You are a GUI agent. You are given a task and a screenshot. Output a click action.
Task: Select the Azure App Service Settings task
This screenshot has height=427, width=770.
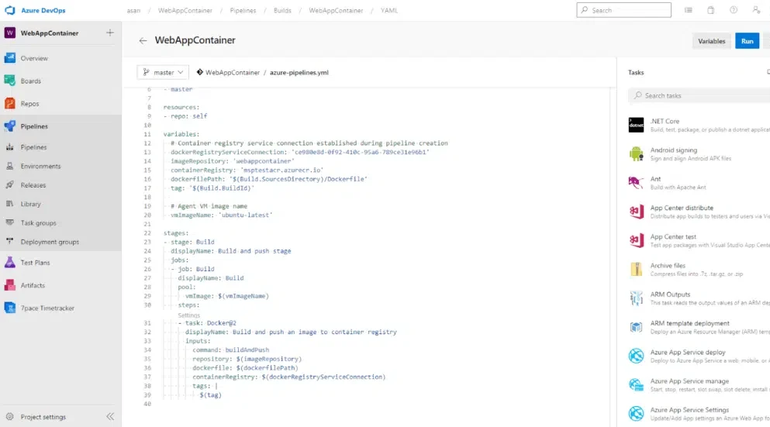click(x=699, y=414)
